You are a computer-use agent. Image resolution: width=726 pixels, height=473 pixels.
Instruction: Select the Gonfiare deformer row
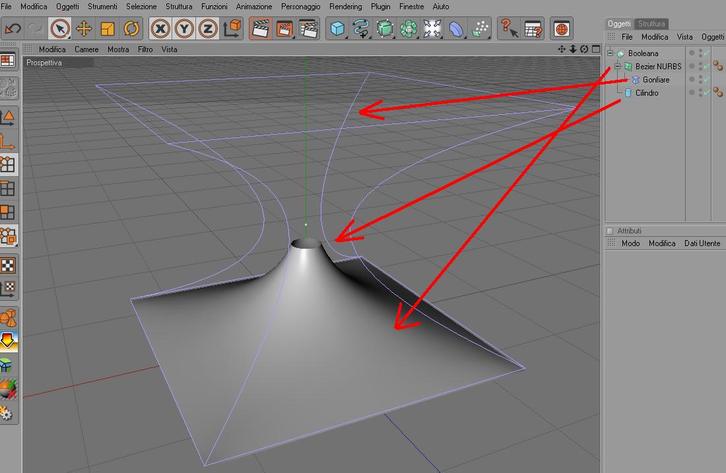point(655,80)
